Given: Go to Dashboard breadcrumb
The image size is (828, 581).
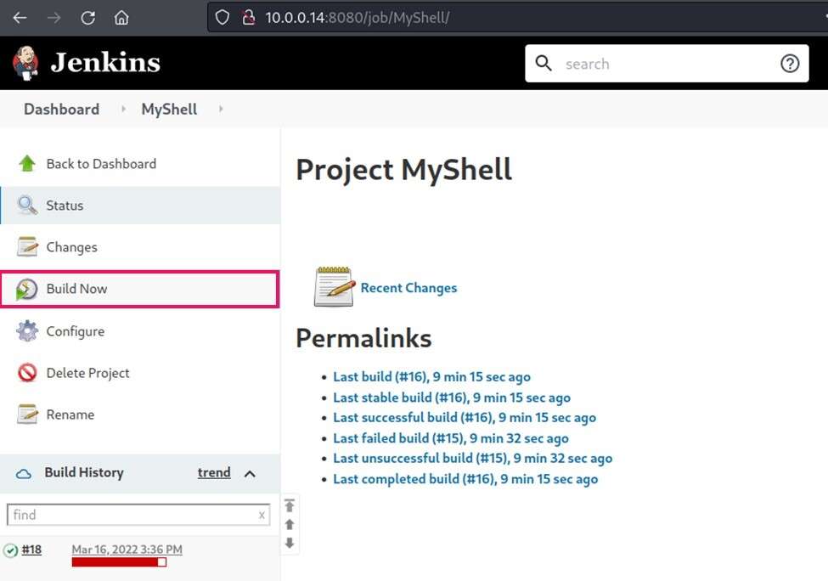Looking at the screenshot, I should pyautogui.click(x=62, y=109).
